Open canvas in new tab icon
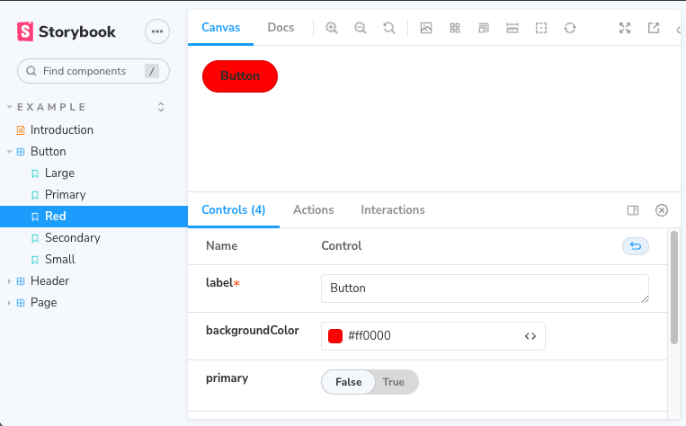Viewport: 686px width, 426px height. pyautogui.click(x=654, y=28)
